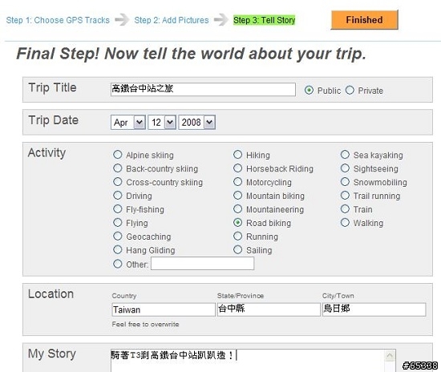Pick Trail running activity
Screen dimensions: 441x372
(345, 196)
